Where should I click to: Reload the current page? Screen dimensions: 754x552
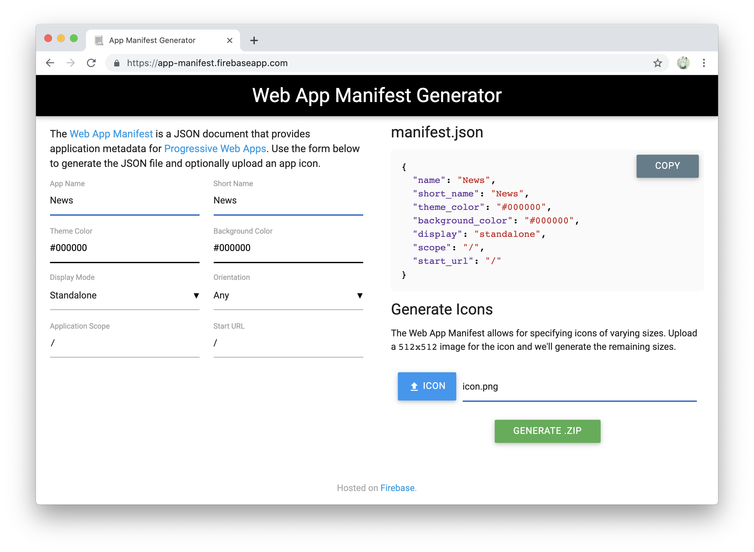click(x=91, y=63)
